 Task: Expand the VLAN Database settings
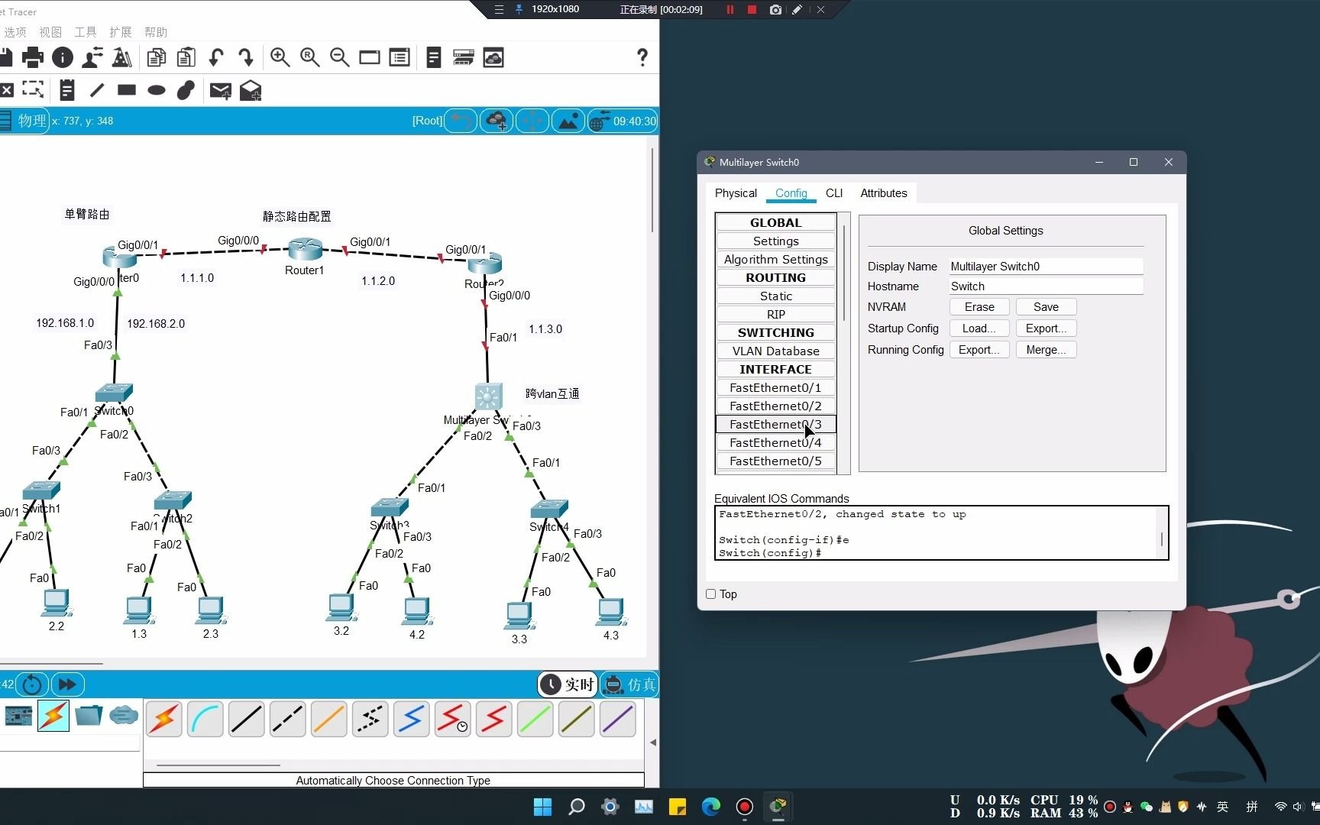(775, 351)
